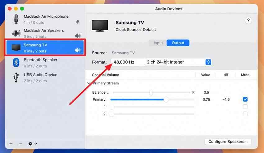Click the Samsung TV monitor icon in sidebar
Image resolution: width=264 pixels, height=153 pixels.
(x=16, y=48)
